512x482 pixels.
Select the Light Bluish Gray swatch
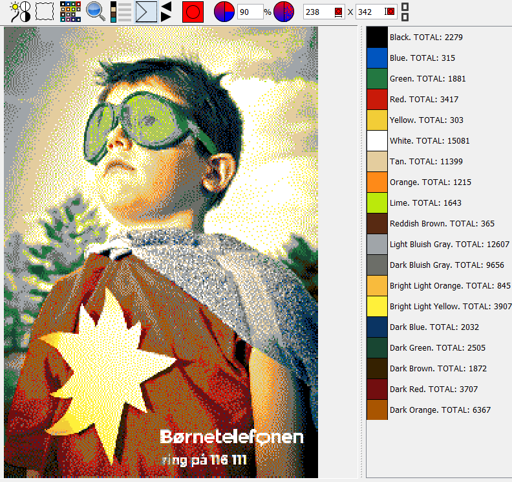[377, 245]
